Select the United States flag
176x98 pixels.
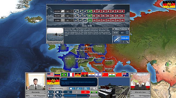click(50, 75)
